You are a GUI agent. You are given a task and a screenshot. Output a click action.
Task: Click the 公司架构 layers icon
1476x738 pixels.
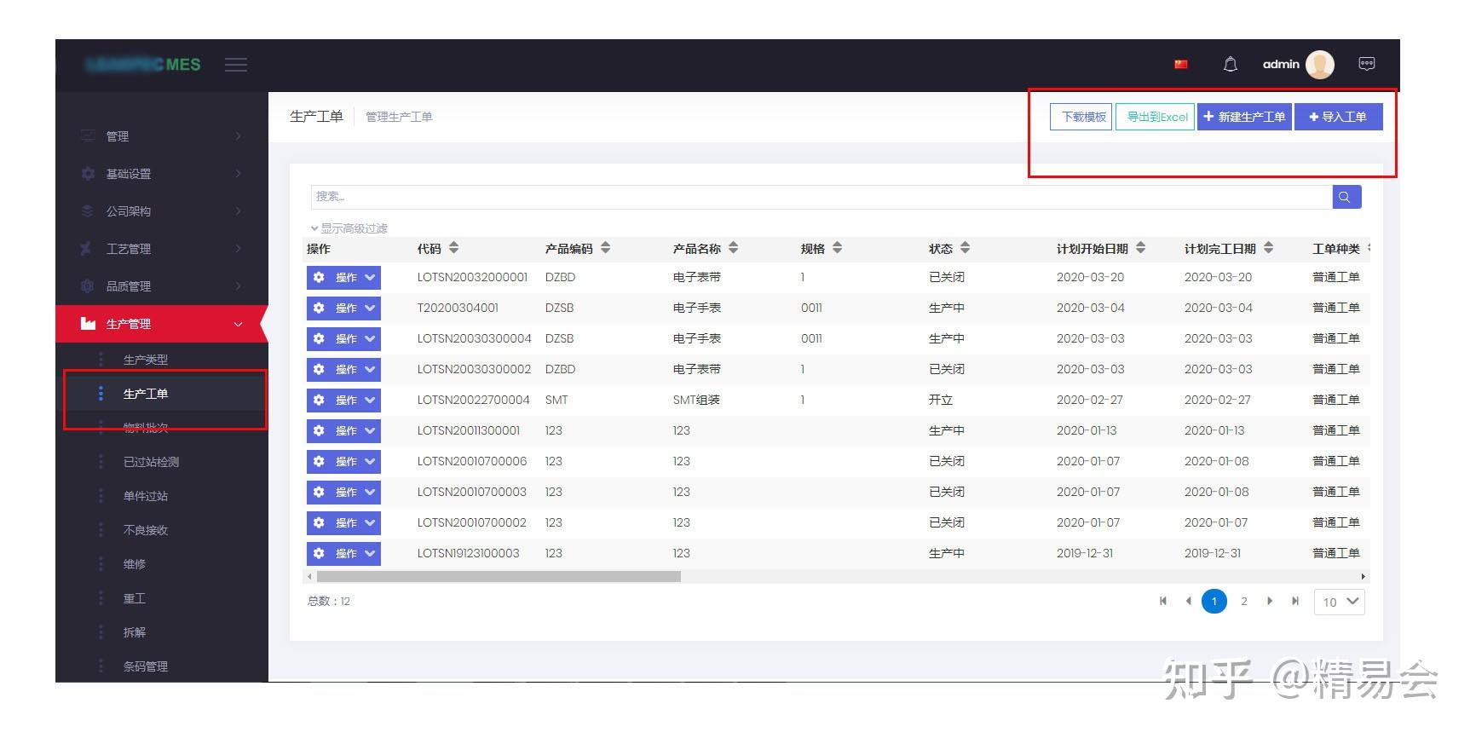[x=88, y=210]
